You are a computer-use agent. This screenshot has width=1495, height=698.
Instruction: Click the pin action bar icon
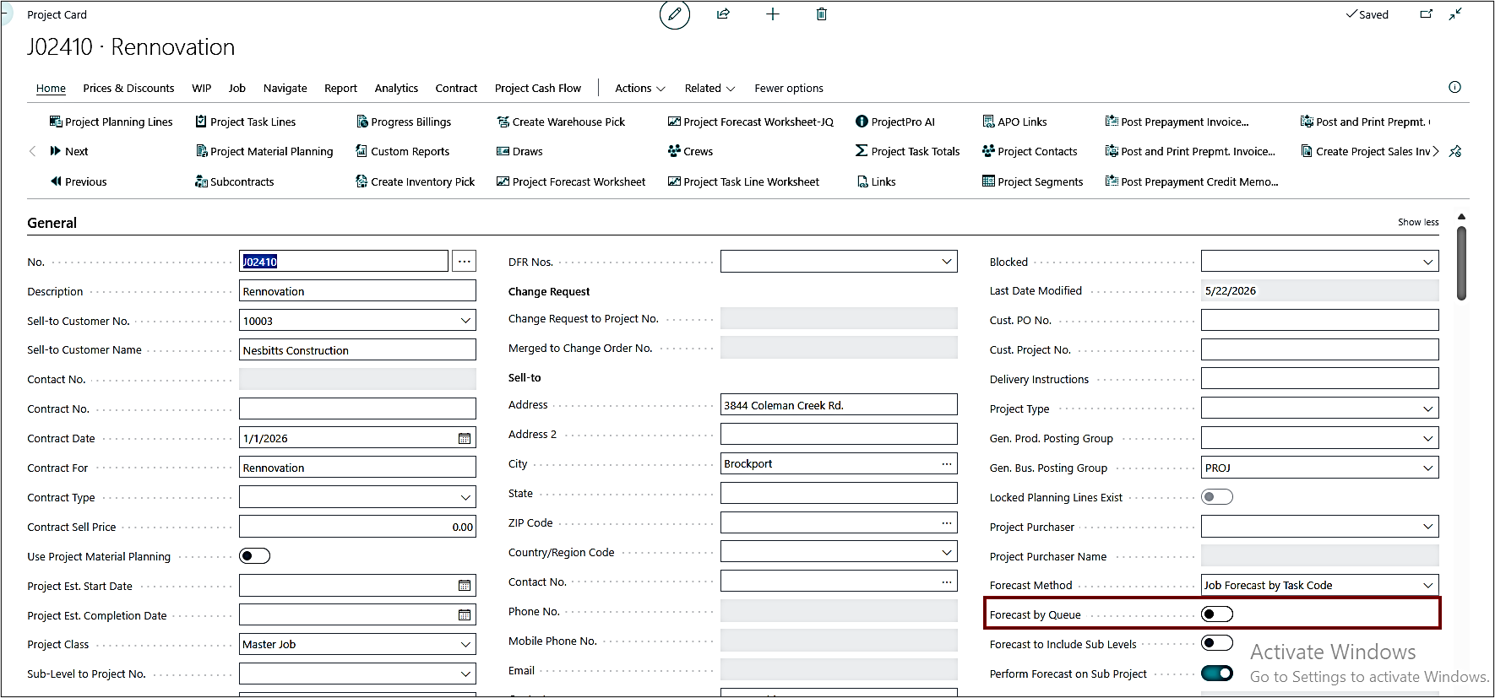pos(1455,151)
